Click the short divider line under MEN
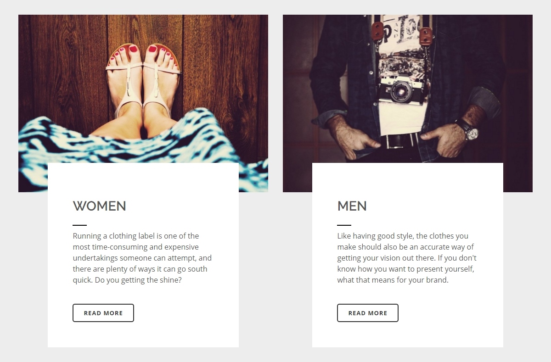Viewport: 551px width, 362px height. click(x=344, y=225)
